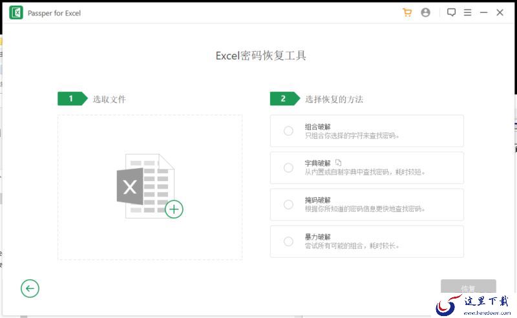Close the Passper for Excel window
Screen dimensions: 517x318
click(500, 12)
